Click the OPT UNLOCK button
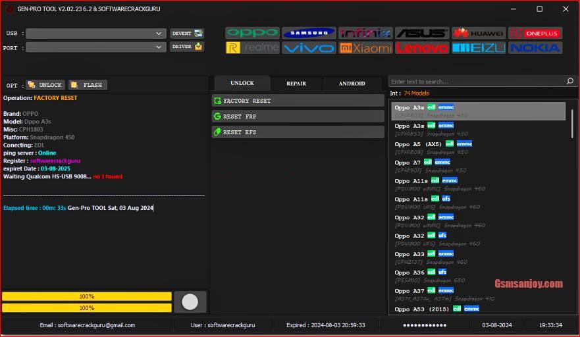Screen dimensions: 580x337 coord(45,85)
